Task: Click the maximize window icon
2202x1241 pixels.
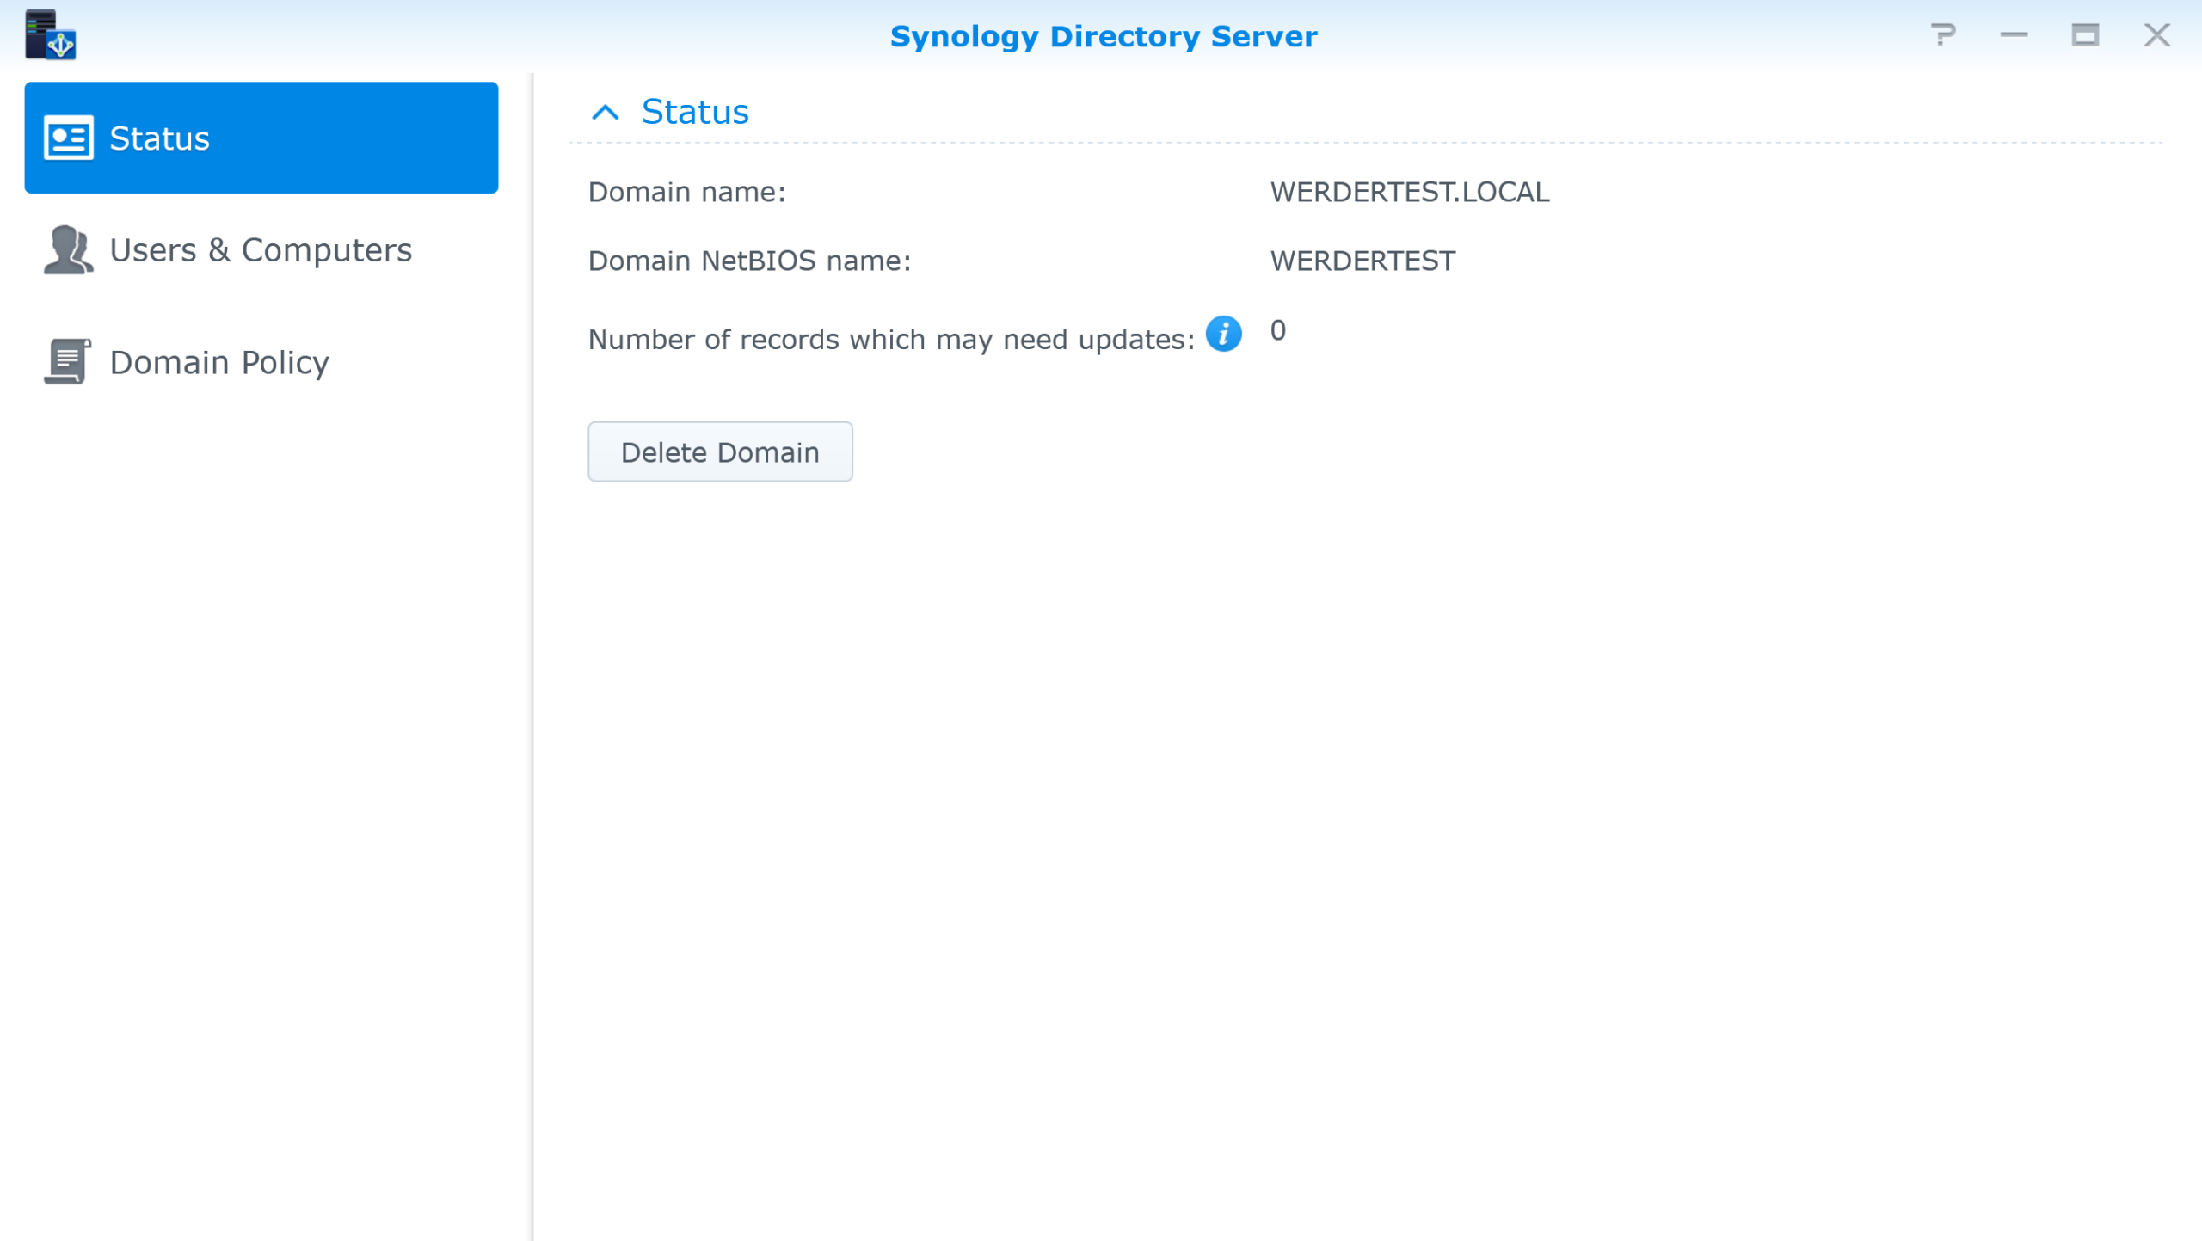Action: coord(2085,35)
